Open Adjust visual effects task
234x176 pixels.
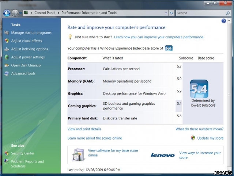(26, 41)
